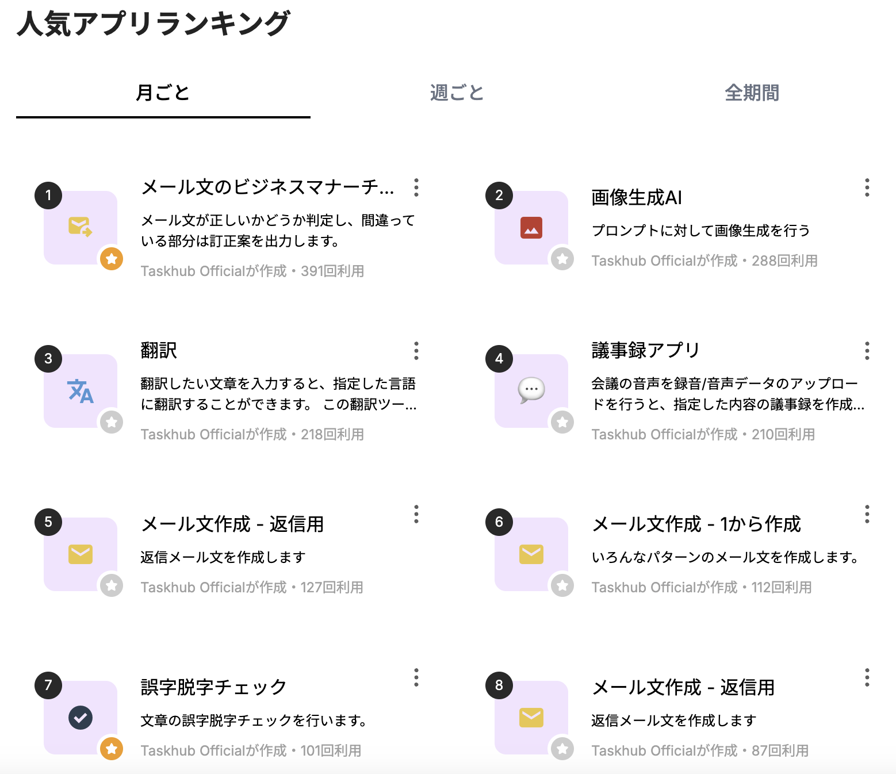Select the 月ごと tab
Image resolution: width=896 pixels, height=774 pixels.
pos(163,93)
